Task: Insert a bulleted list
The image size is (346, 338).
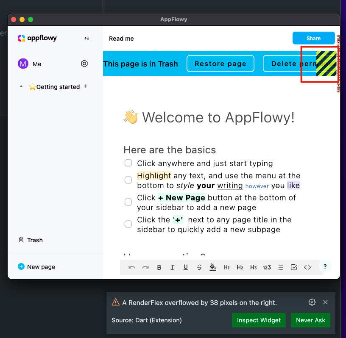Action: click(x=280, y=267)
